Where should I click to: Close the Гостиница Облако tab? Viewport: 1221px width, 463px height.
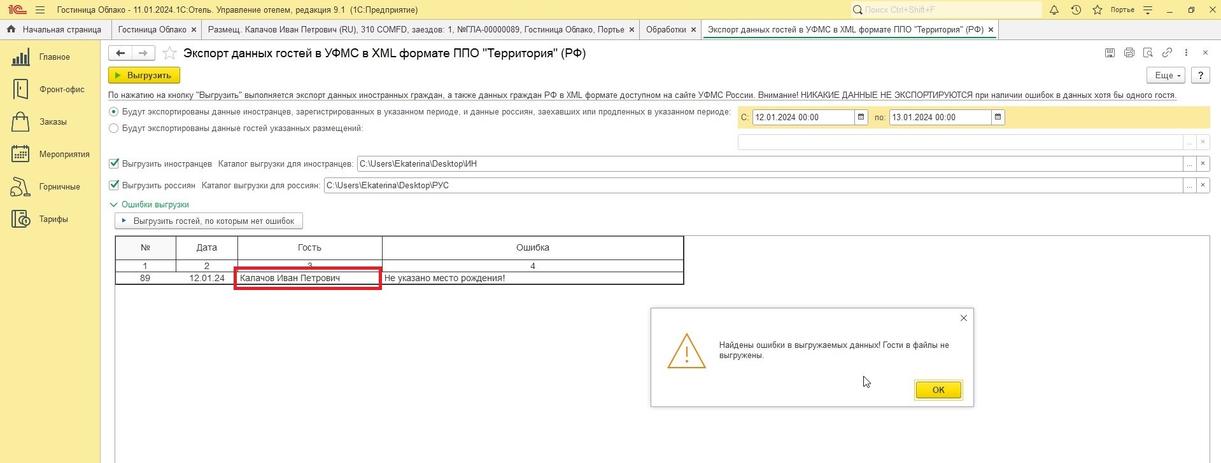pos(194,30)
